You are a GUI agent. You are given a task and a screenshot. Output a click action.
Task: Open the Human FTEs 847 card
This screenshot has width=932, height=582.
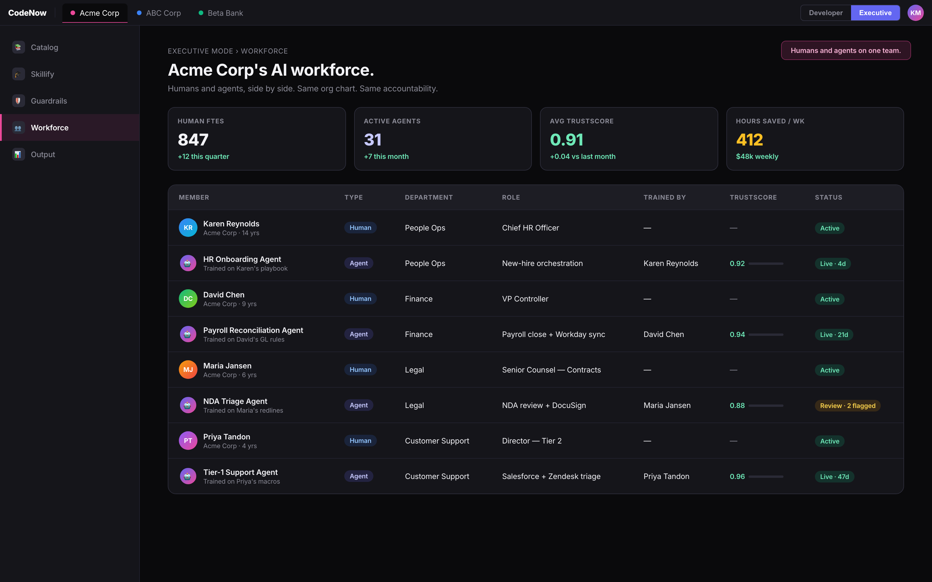pos(257,139)
